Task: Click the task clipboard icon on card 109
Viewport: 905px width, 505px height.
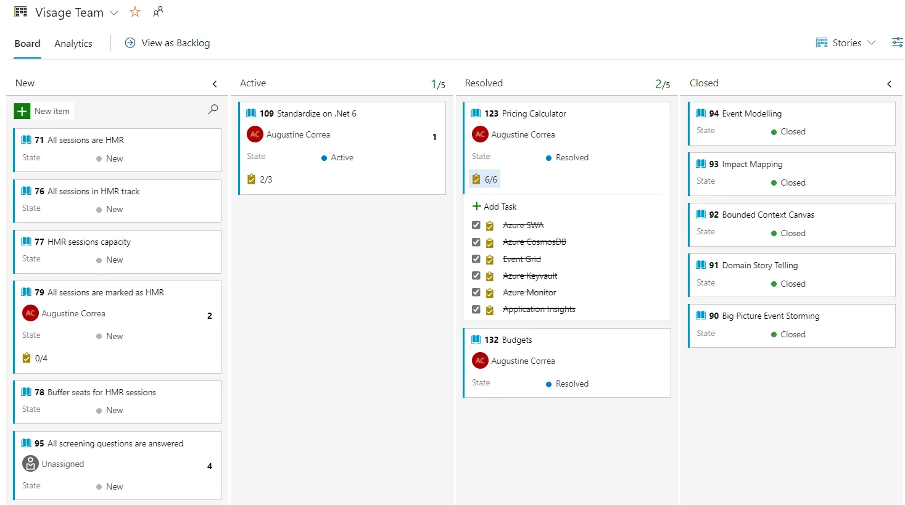Action: [251, 179]
